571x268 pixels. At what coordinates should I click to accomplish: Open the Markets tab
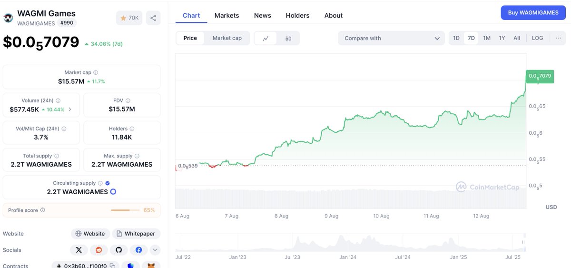[226, 15]
